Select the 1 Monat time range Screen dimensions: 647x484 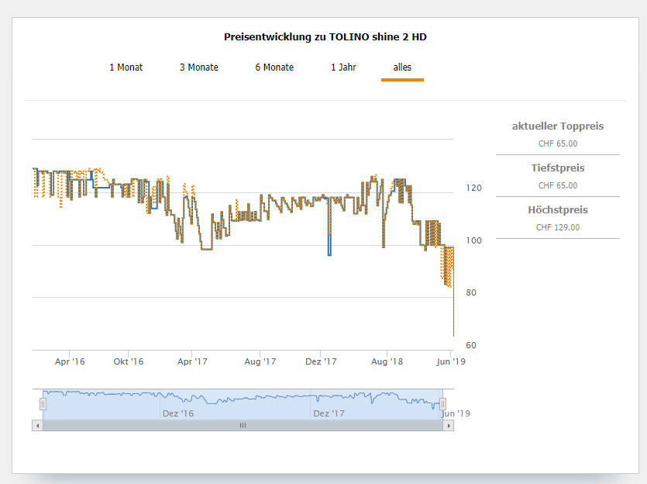[126, 67]
